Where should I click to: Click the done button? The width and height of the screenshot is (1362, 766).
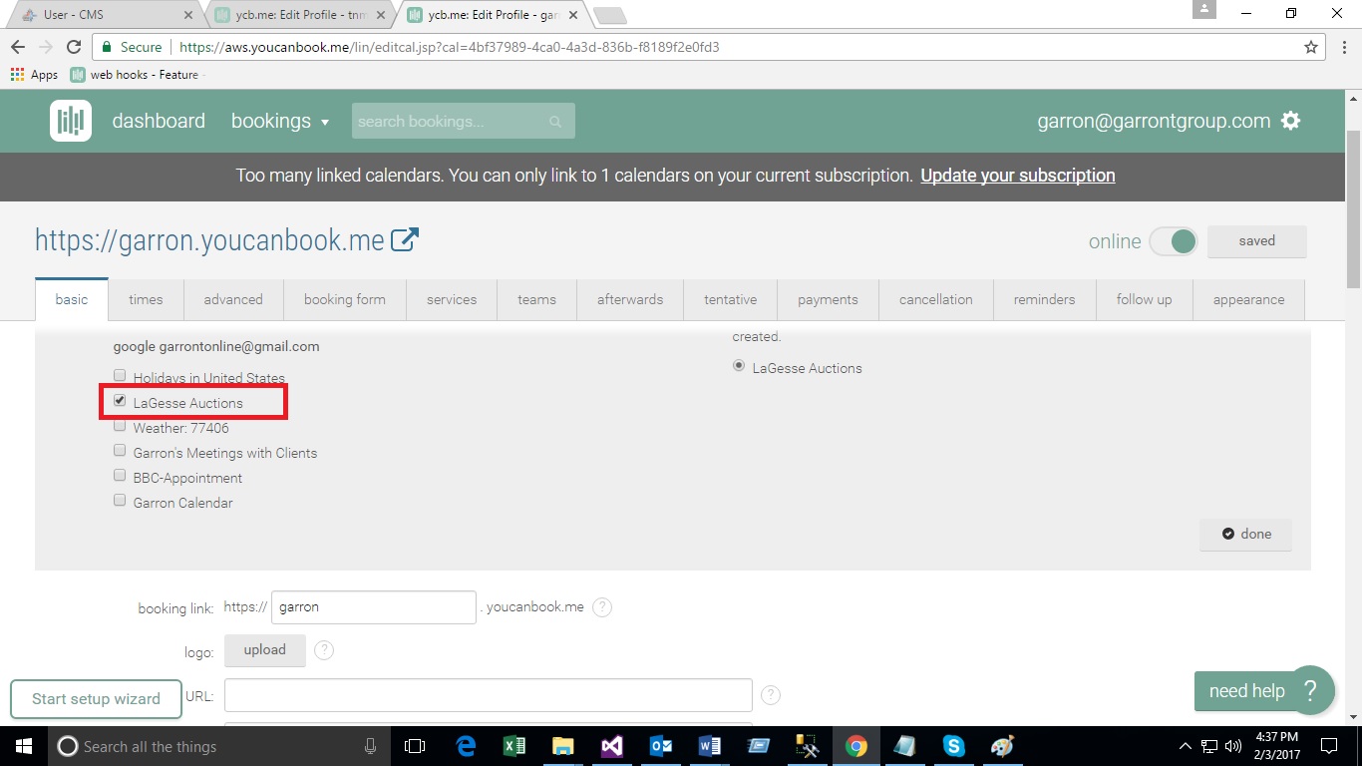point(1245,534)
